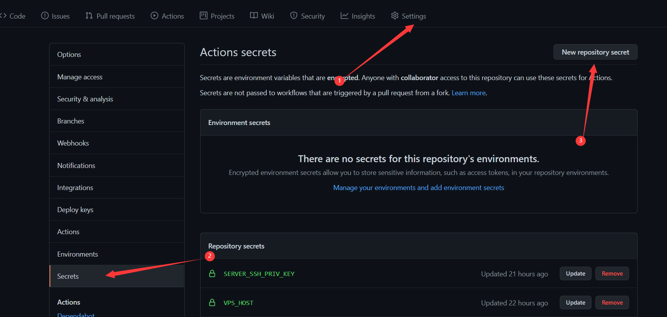Click the SERVER_SSH_PRIV_KEY secret name
The image size is (667, 317).
coord(259,274)
